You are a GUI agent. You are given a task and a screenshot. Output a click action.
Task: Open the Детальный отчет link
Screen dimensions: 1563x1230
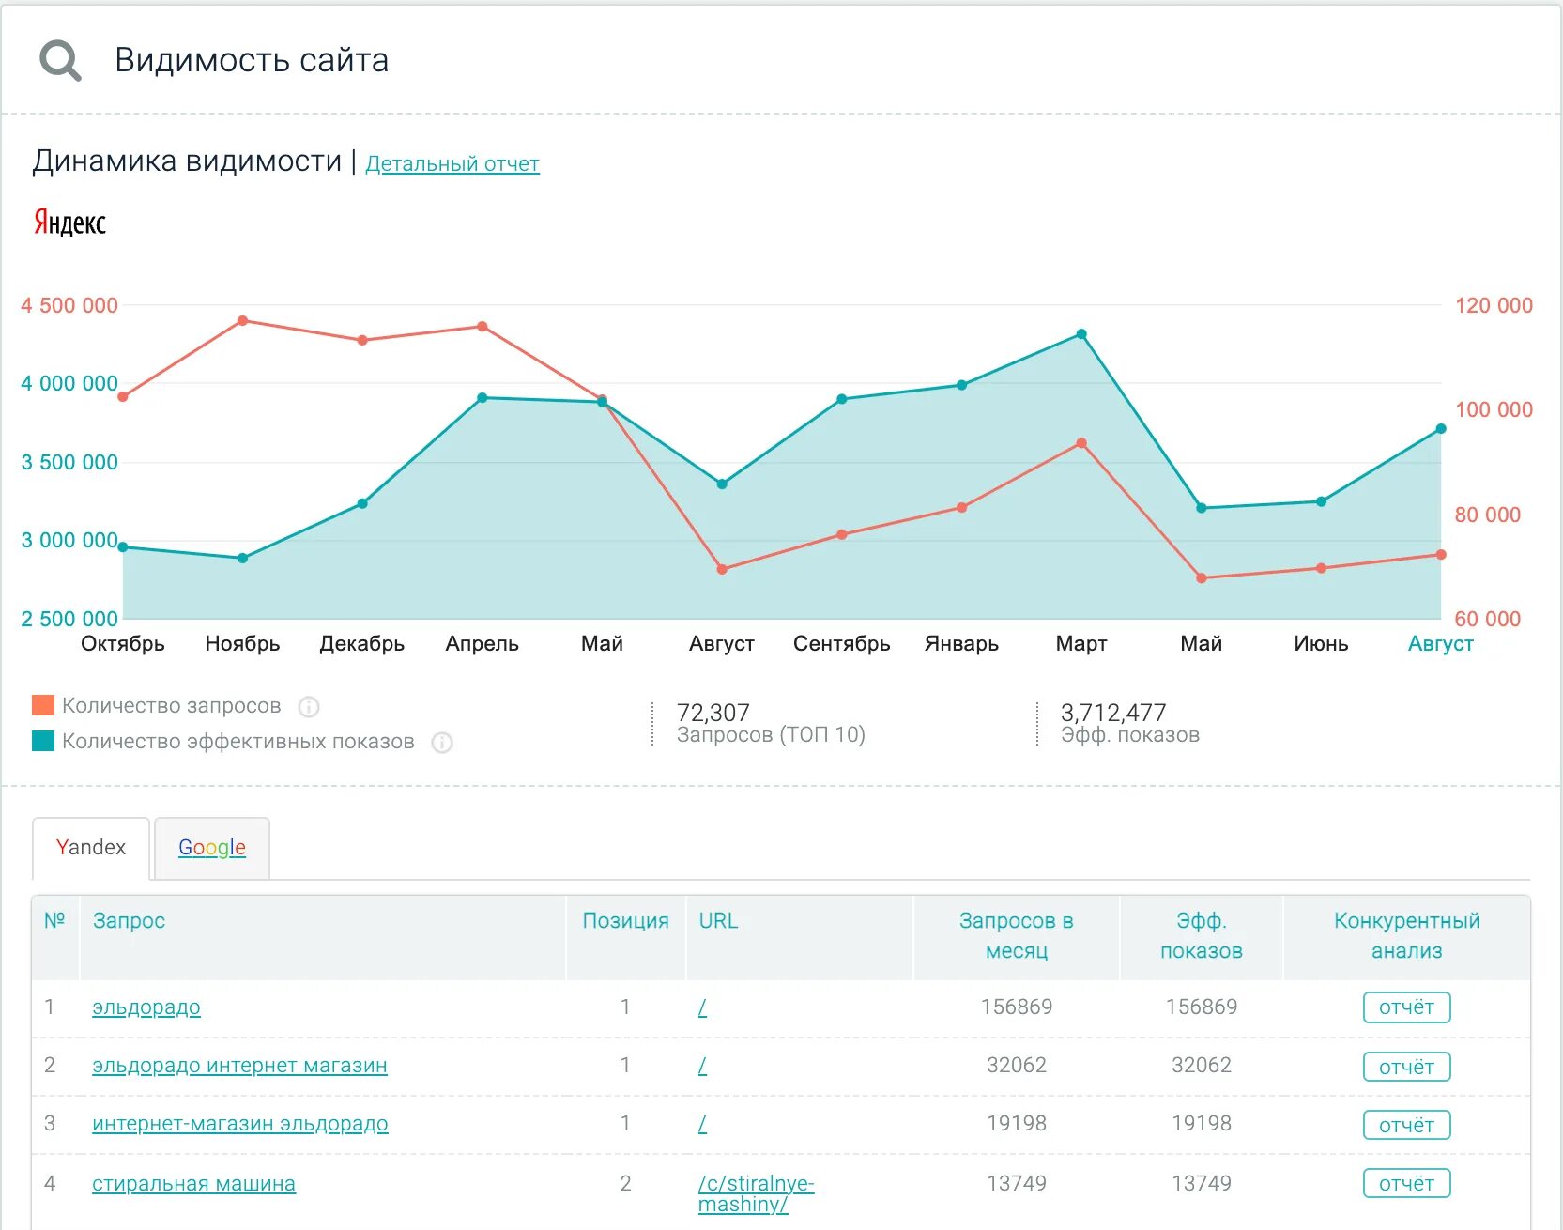pos(452,163)
